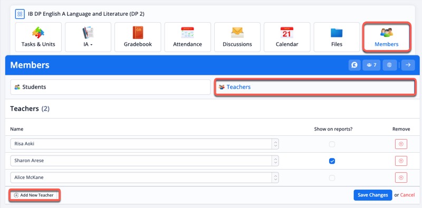The height and width of the screenshot is (208, 422).
Task: Click the Save Changes button
Action: (373, 195)
